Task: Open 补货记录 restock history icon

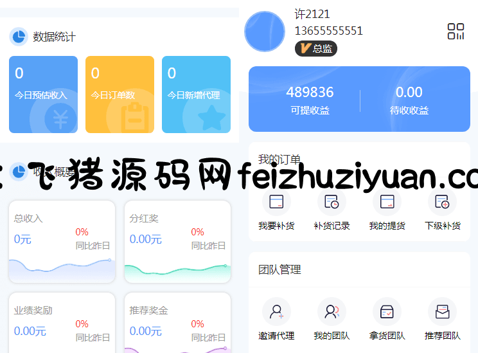Action: (x=332, y=202)
